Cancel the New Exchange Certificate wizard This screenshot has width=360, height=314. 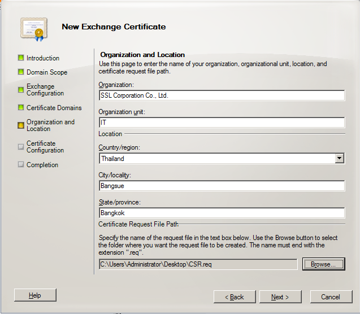coord(331,297)
